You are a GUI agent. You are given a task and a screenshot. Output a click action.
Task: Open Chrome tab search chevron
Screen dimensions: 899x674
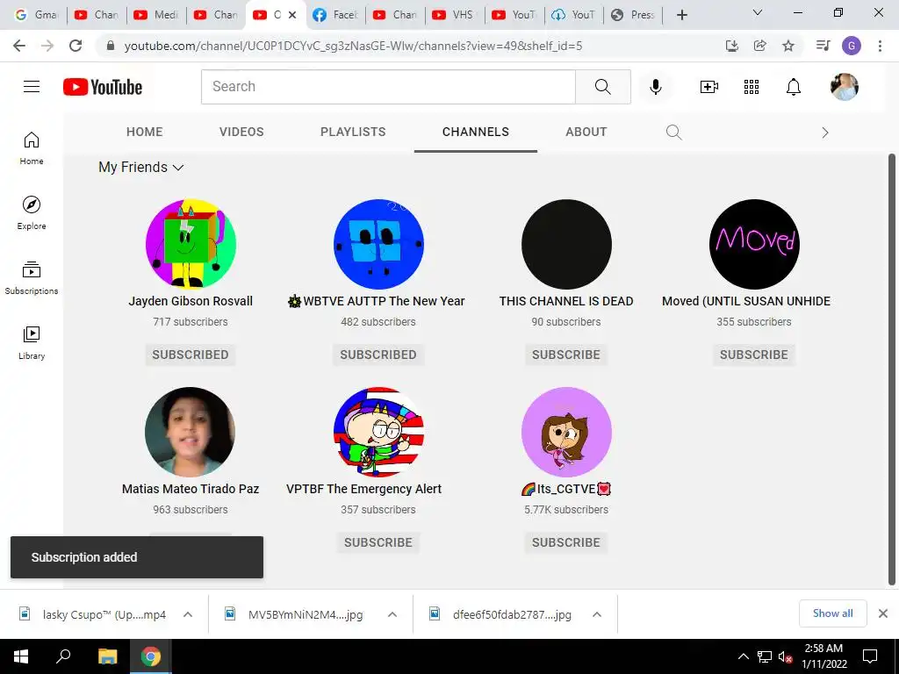pos(758,12)
